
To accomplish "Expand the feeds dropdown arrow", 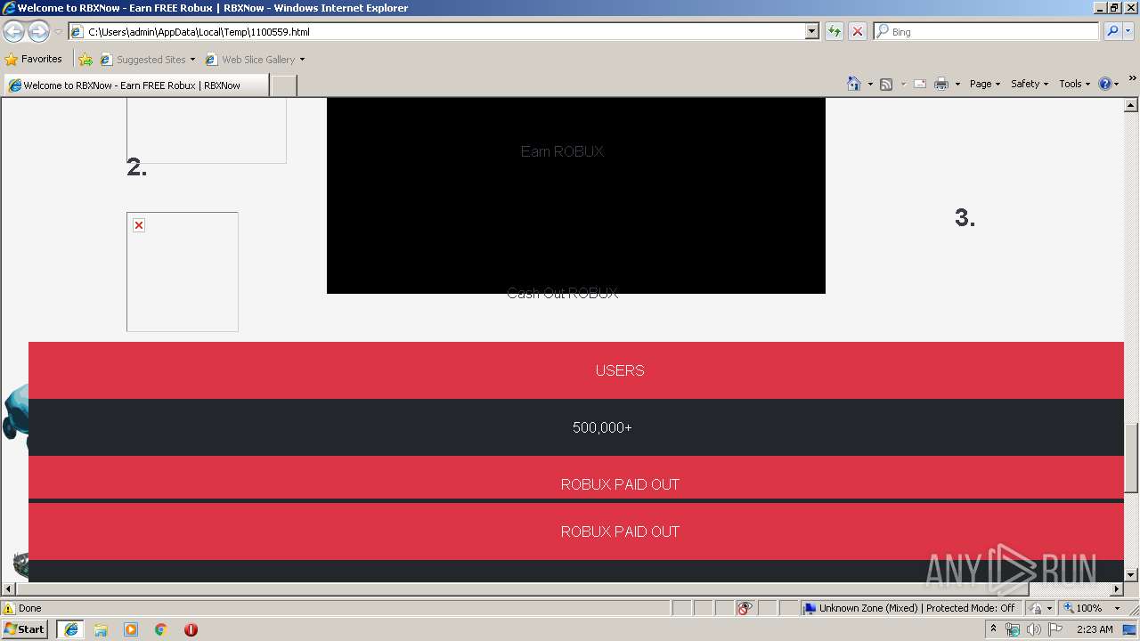I will pos(903,85).
